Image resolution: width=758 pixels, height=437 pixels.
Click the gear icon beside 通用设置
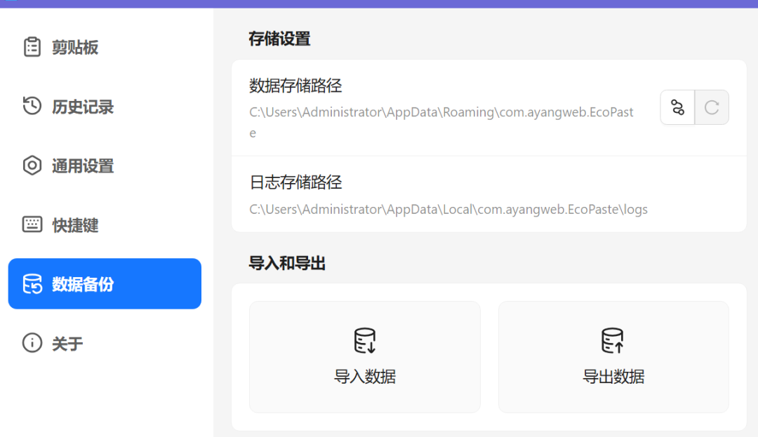pyautogui.click(x=31, y=166)
